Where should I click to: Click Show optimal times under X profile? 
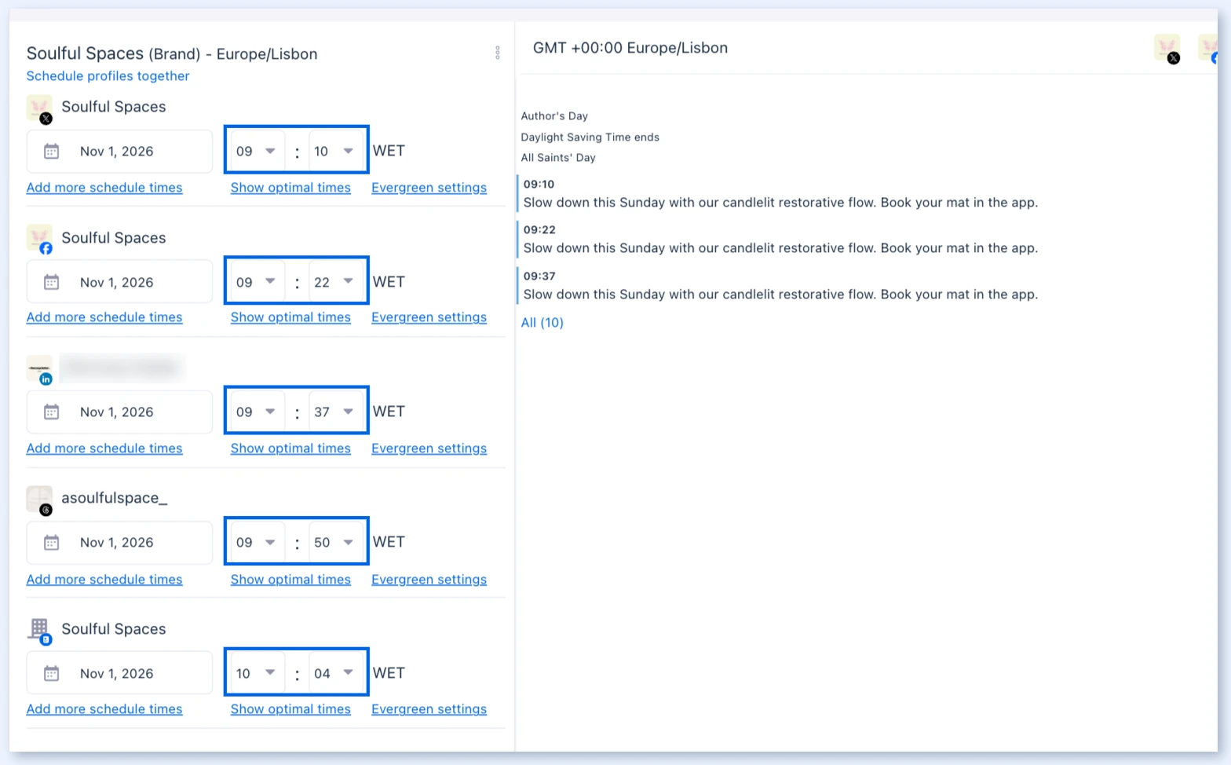point(290,188)
